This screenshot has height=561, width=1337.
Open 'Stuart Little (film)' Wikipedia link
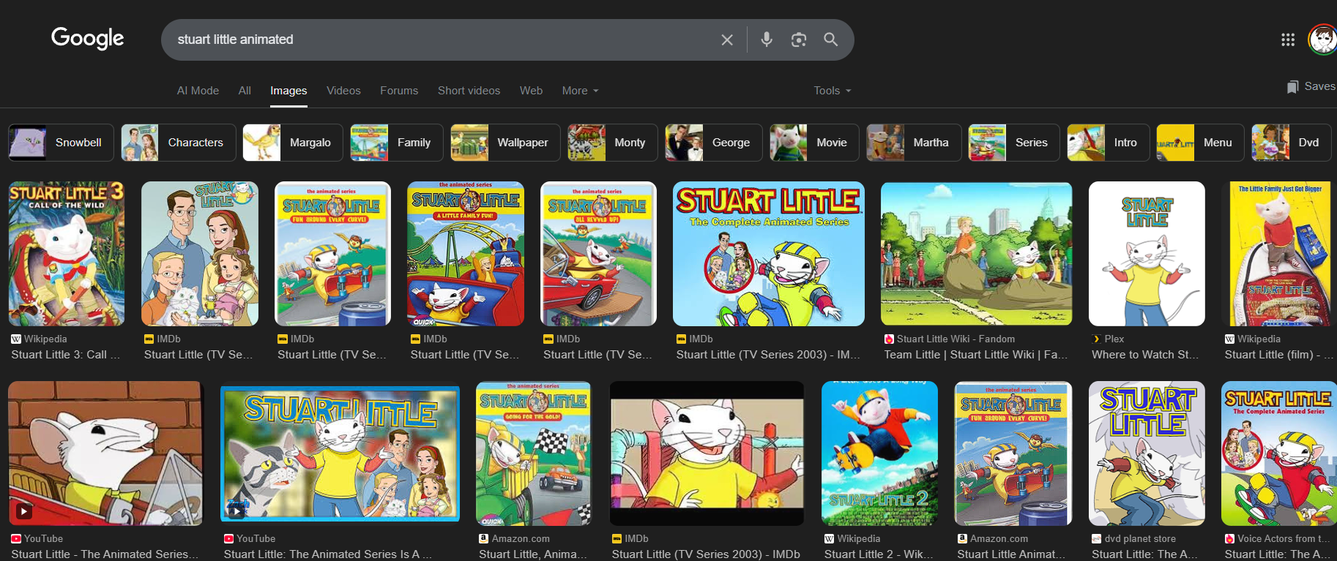pyautogui.click(x=1279, y=355)
